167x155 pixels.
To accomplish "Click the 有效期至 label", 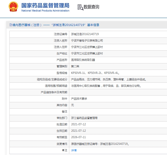I will (62, 137).
